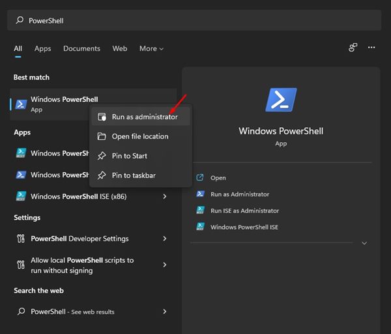Choose Open file location in context menu
This screenshot has width=391, height=334.
point(141,136)
